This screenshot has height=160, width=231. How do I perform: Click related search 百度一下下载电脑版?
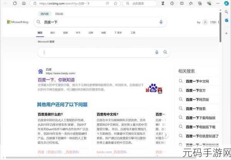pyautogui.click(x=201, y=118)
